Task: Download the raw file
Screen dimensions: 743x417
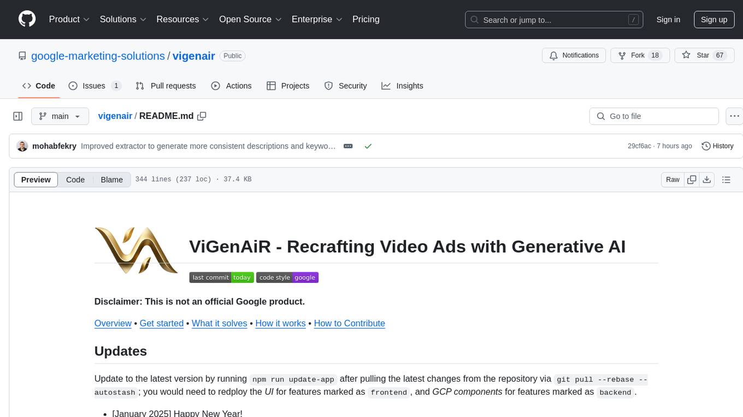Action: pyautogui.click(x=706, y=180)
